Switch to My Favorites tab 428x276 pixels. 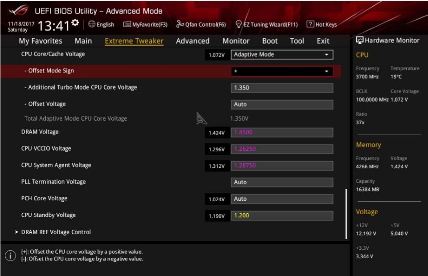tap(41, 41)
